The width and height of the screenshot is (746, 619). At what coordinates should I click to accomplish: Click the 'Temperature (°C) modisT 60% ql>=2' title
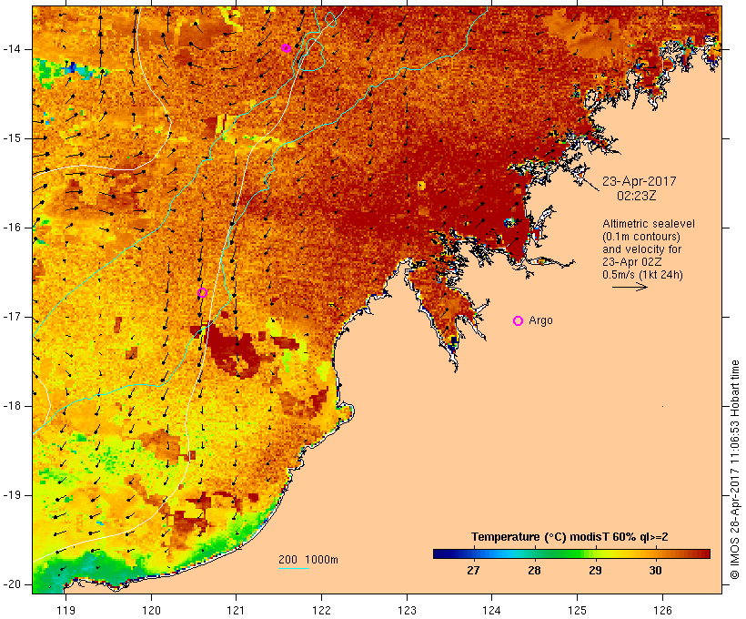(570, 537)
